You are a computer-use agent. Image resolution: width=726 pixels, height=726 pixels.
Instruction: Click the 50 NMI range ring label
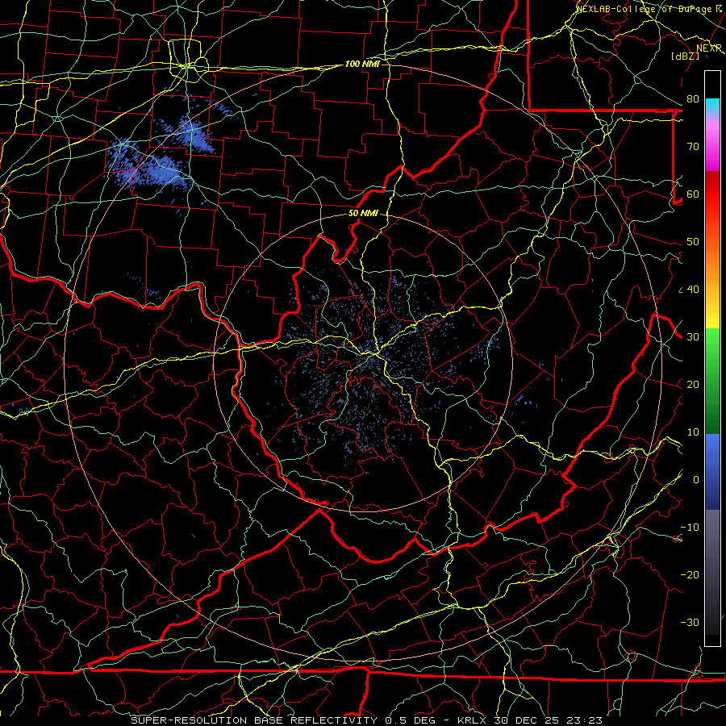click(363, 214)
